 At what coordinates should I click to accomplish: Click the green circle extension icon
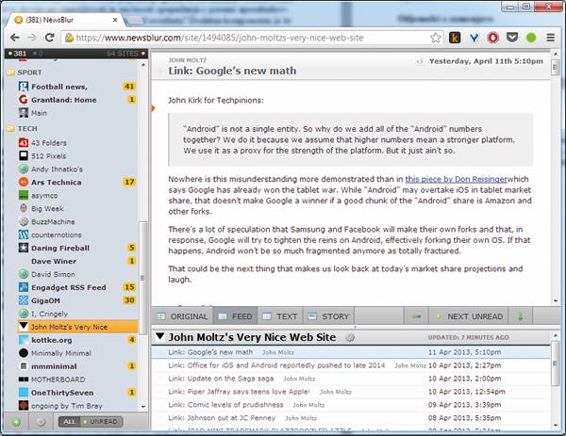531,38
